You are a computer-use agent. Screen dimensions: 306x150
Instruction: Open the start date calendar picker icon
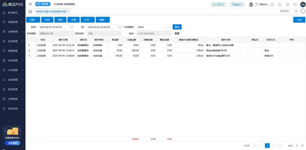tap(72, 27)
